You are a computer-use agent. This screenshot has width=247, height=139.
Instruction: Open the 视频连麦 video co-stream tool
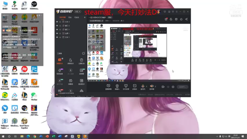coord(60,72)
